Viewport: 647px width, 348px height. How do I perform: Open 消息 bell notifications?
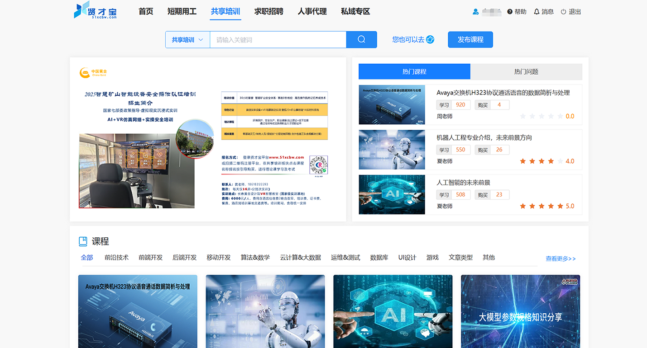point(537,12)
